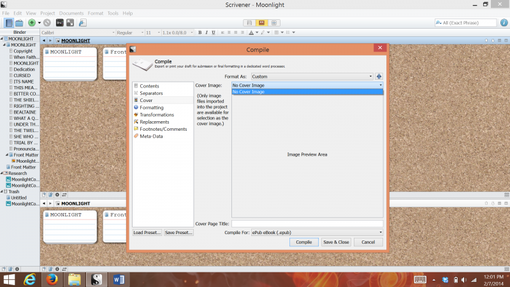This screenshot has width=510, height=287.
Task: Select Dedication document in Binder
Action: [24, 70]
